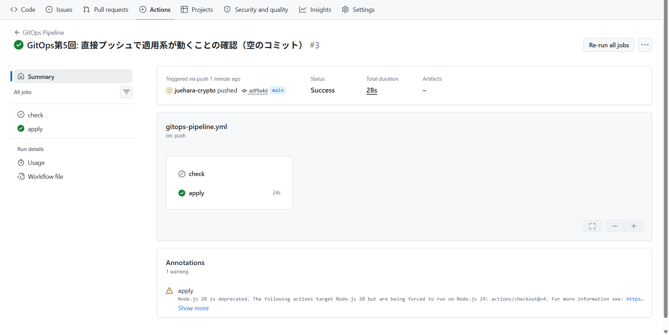Click the 'gitops-pipeline.yml' file name
Image resolution: width=669 pixels, height=335 pixels.
197,127
